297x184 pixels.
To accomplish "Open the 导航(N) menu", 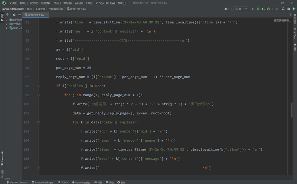I will [45, 3].
